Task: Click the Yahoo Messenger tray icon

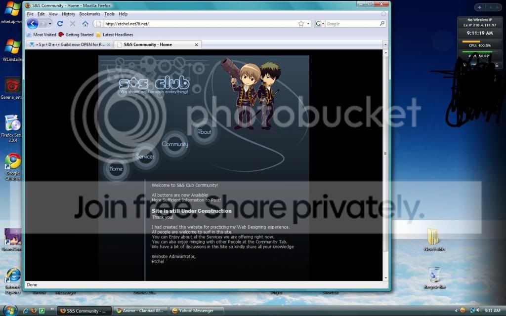Action: pos(463,311)
